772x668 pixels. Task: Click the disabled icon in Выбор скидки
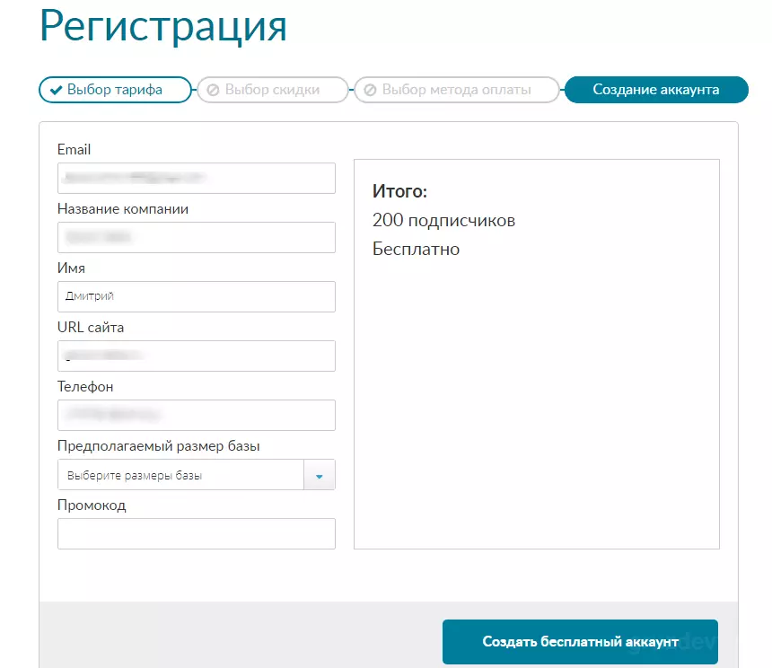point(213,90)
